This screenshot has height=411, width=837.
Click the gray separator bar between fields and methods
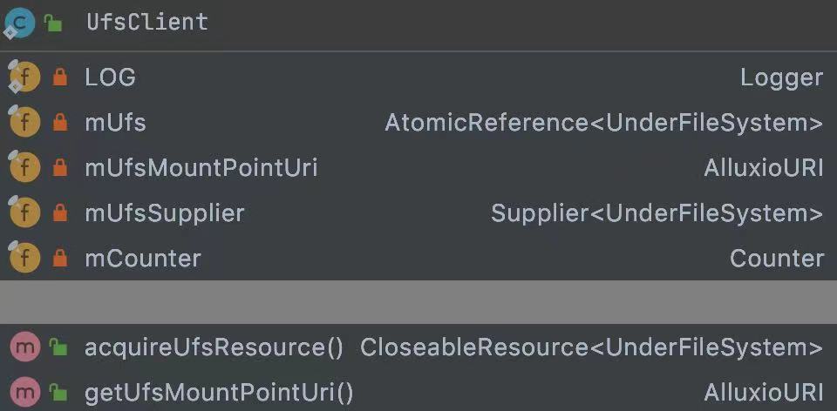418,302
